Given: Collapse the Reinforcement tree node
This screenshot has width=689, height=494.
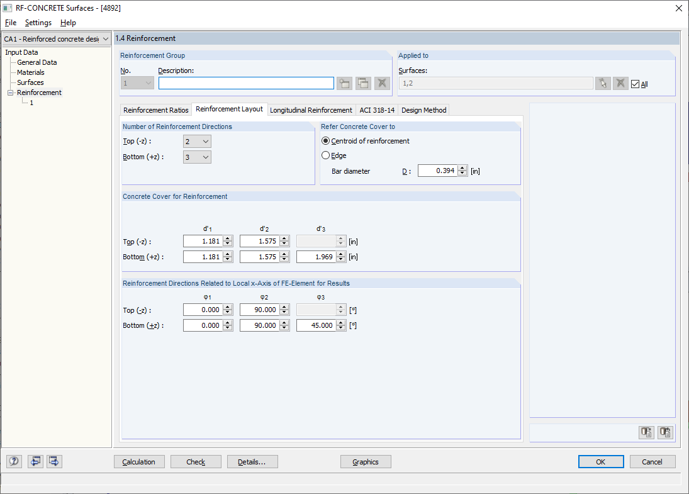Looking at the screenshot, I should pyautogui.click(x=11, y=93).
